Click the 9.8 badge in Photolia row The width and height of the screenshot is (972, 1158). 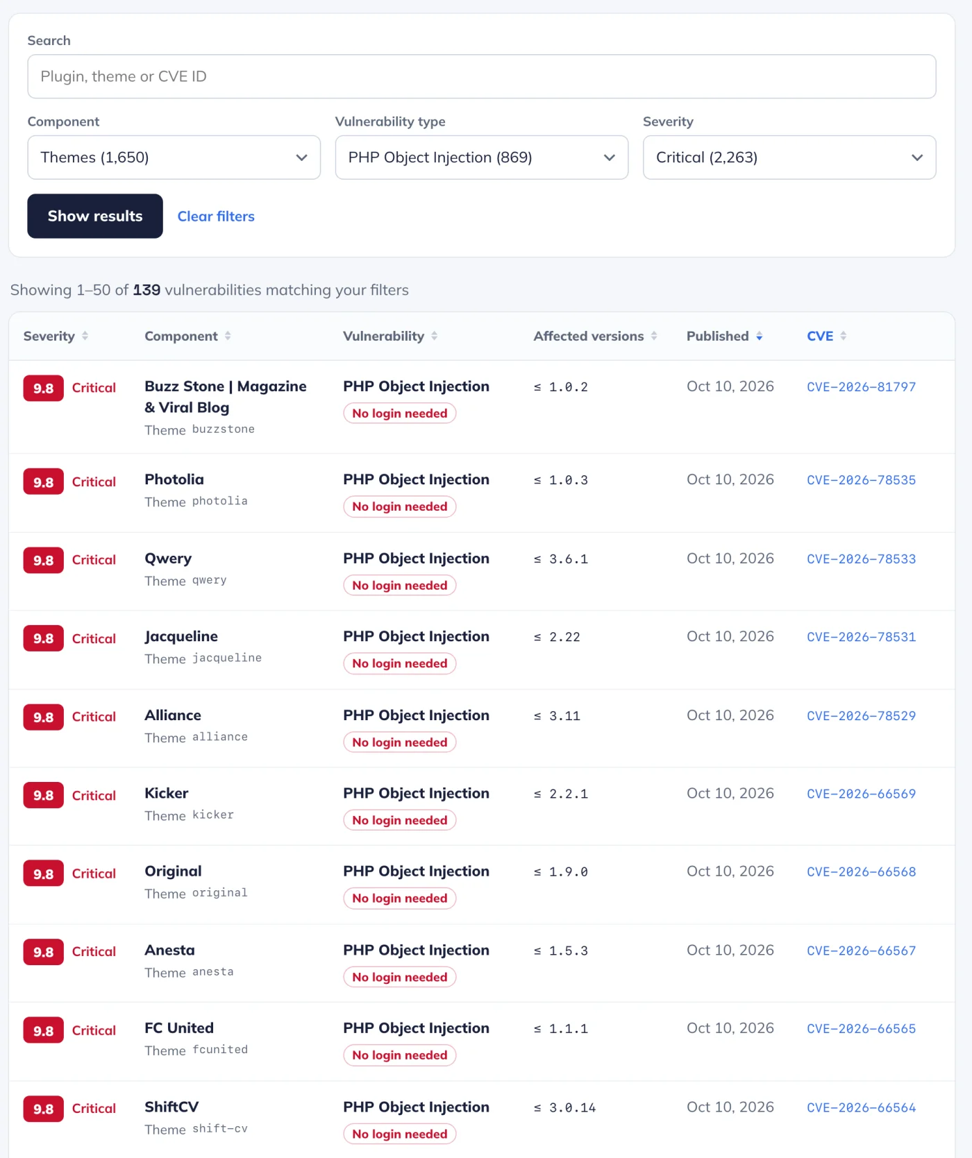point(44,482)
